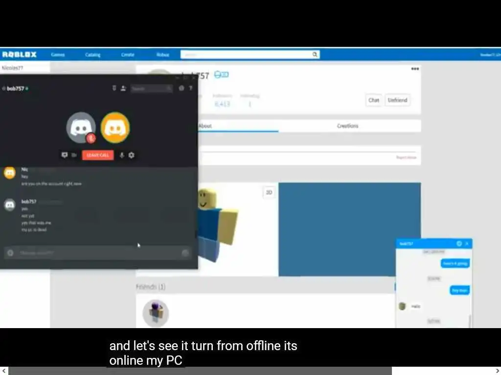Image resolution: width=501 pixels, height=375 pixels.
Task: Add friends to Discord DM
Action: (x=123, y=88)
